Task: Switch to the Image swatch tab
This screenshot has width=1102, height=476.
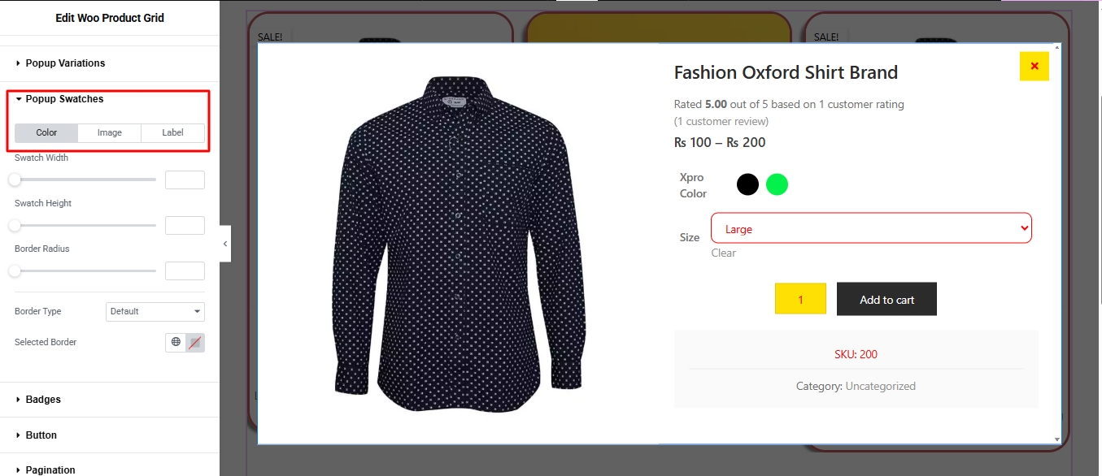Action: tap(110, 133)
